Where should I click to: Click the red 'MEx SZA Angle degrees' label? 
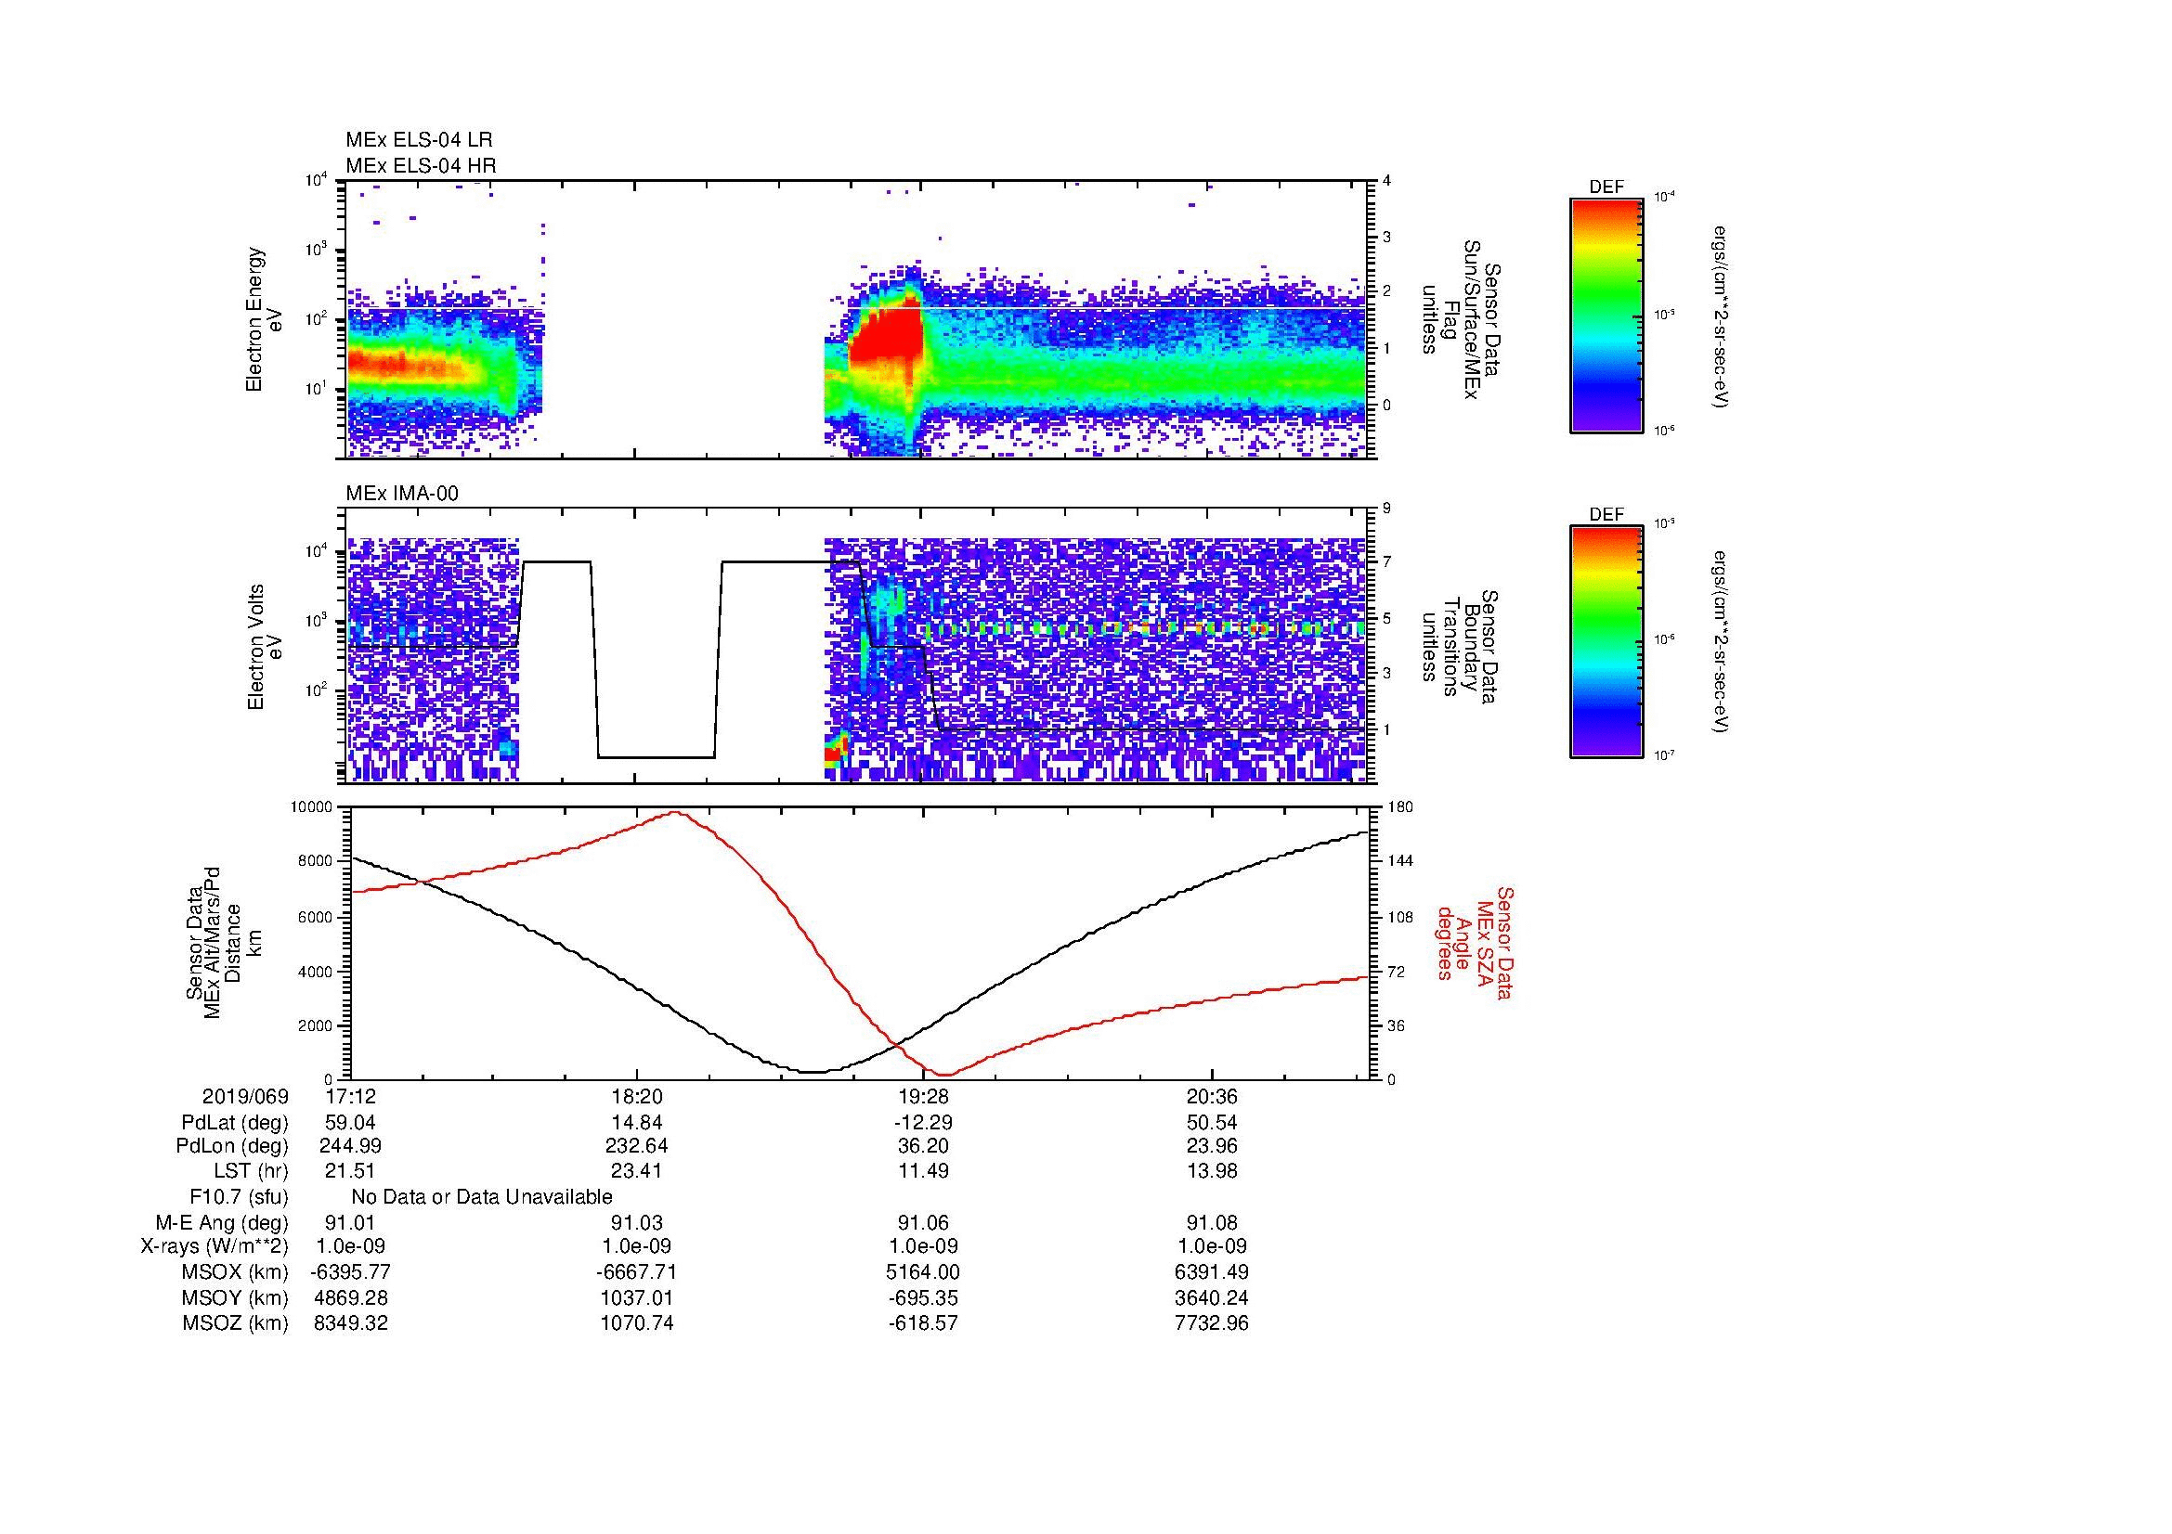coord(1474,943)
